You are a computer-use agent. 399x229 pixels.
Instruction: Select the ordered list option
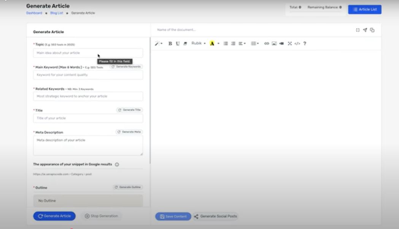[232, 44]
